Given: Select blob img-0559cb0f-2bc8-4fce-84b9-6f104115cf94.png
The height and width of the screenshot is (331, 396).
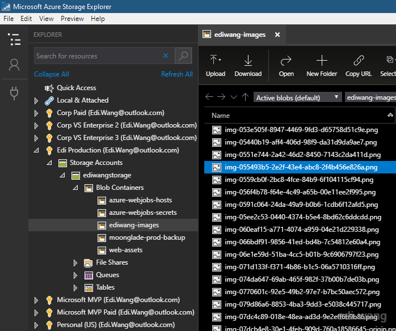Looking at the screenshot, I should pyautogui.click(x=300, y=180).
